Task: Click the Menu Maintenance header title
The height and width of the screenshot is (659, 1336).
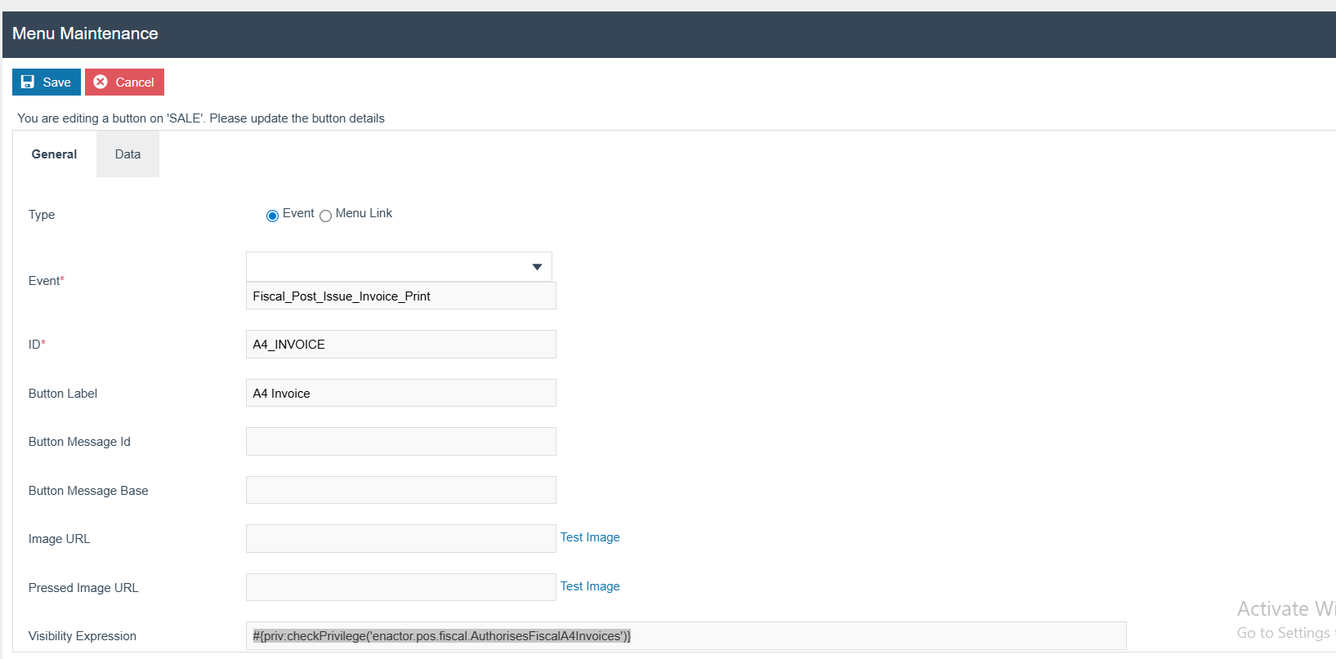Action: tap(85, 33)
